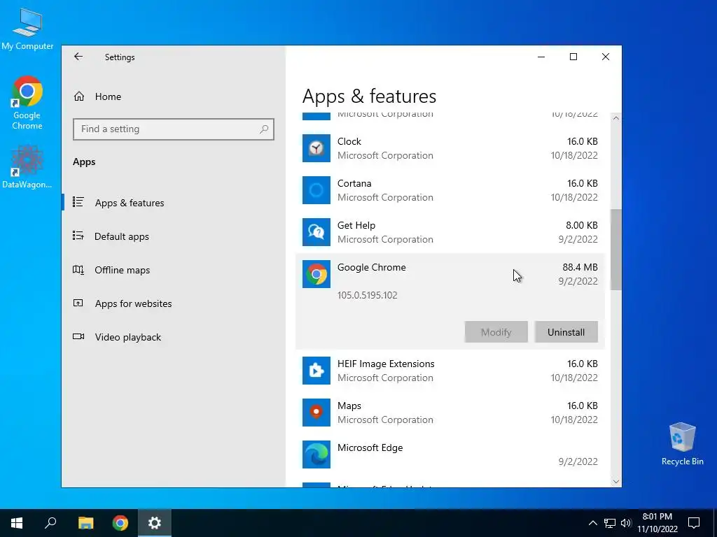Select the Clock app icon
Screen dimensions: 717x537
click(316, 148)
